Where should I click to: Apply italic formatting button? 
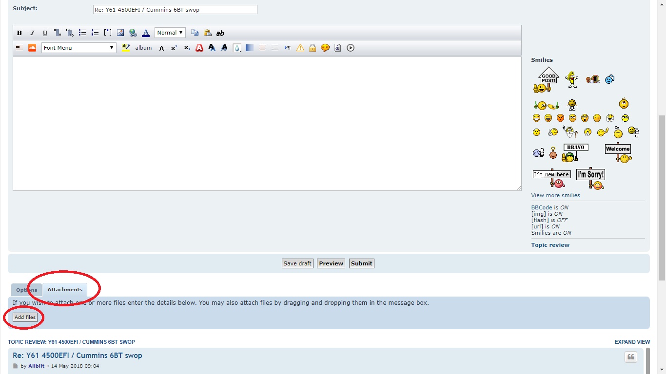click(32, 33)
